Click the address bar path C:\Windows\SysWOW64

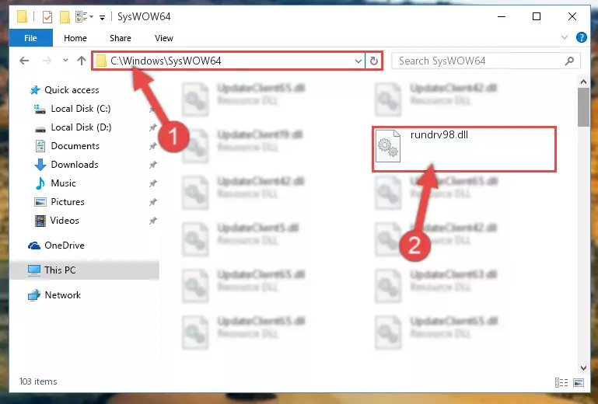pos(166,61)
